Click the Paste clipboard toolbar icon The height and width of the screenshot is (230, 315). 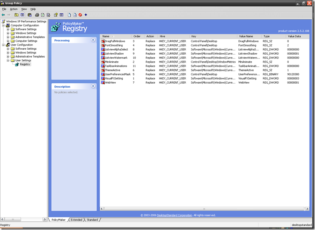click(x=30, y=15)
